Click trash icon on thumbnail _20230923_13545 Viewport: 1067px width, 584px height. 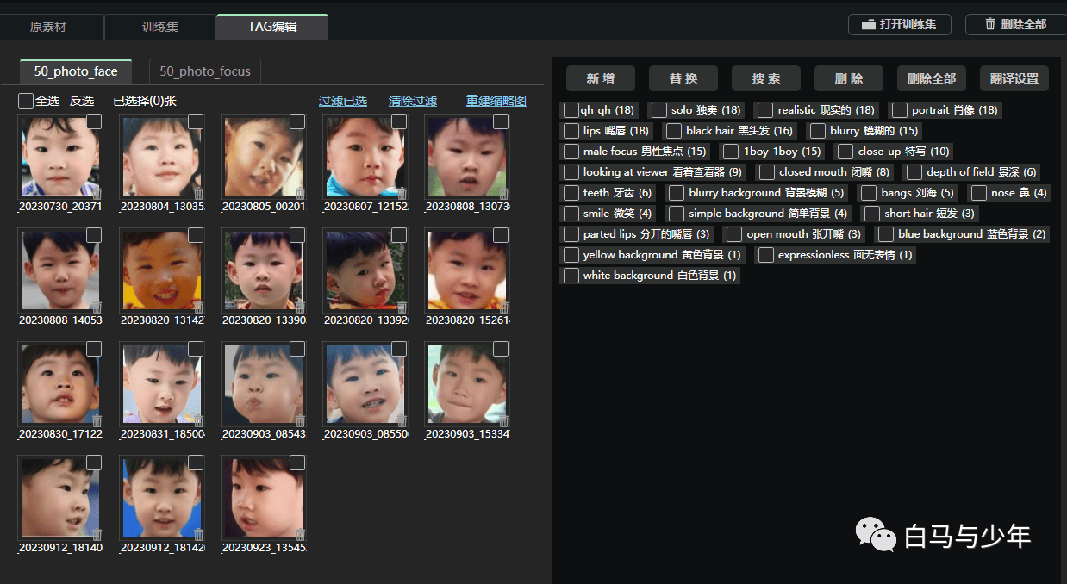[x=300, y=535]
